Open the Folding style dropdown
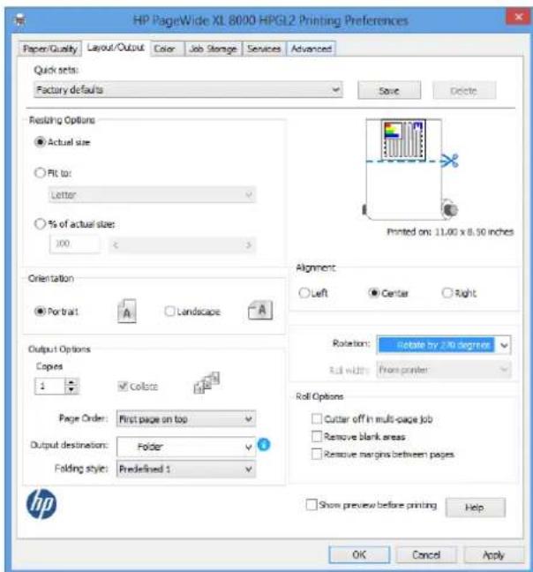The height and width of the screenshot is (572, 533). tap(186, 469)
